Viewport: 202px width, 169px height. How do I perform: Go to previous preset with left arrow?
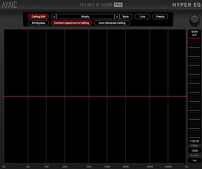(x=54, y=16)
